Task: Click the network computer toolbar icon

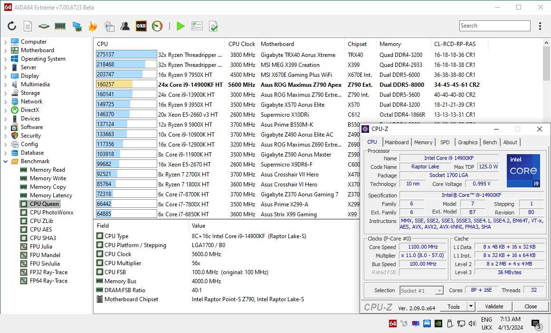Action: pyautogui.click(x=77, y=26)
